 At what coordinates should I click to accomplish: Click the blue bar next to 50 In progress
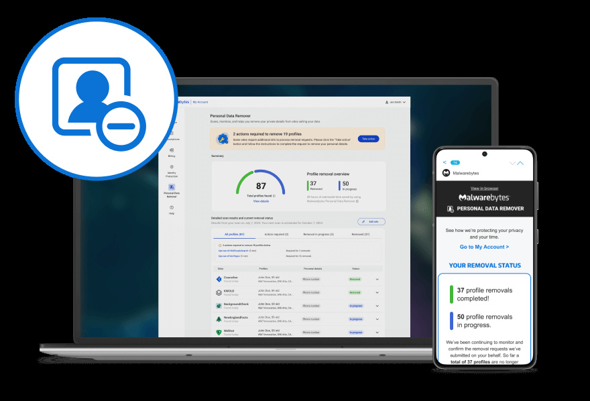(339, 186)
